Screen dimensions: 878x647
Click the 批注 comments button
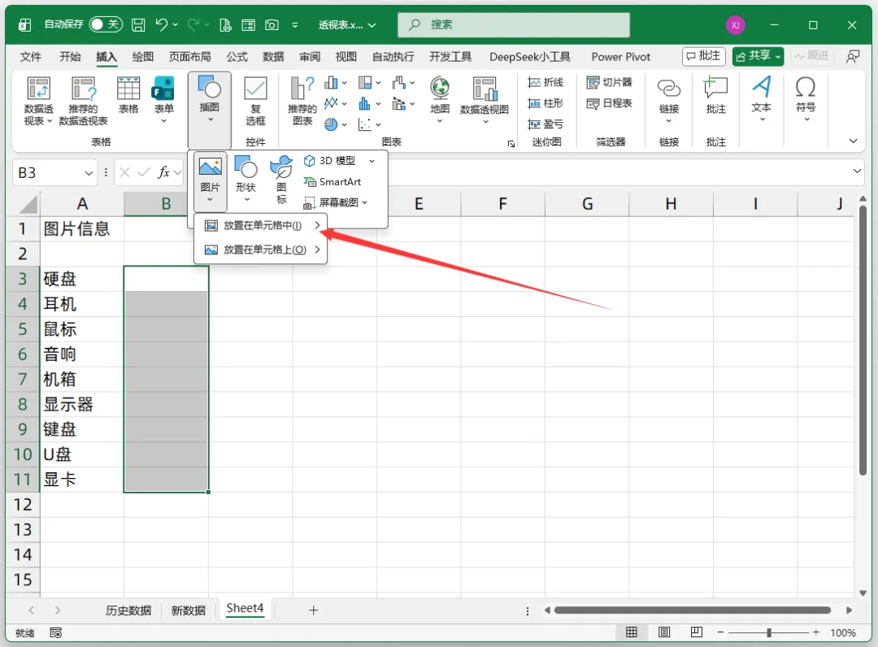coord(704,56)
